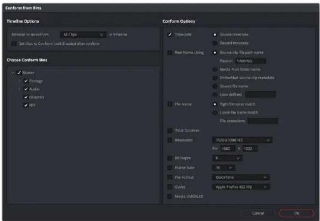The image size is (320, 221).
Task: Open the 1920 x 1080 HD resolution dropdown
Action: tap(243, 140)
